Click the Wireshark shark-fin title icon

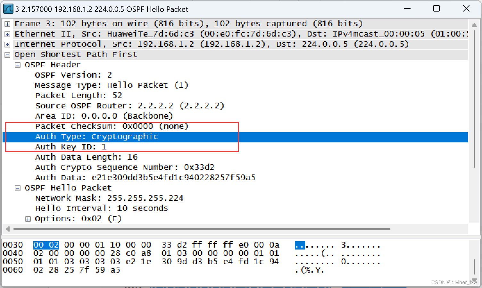click(x=8, y=9)
